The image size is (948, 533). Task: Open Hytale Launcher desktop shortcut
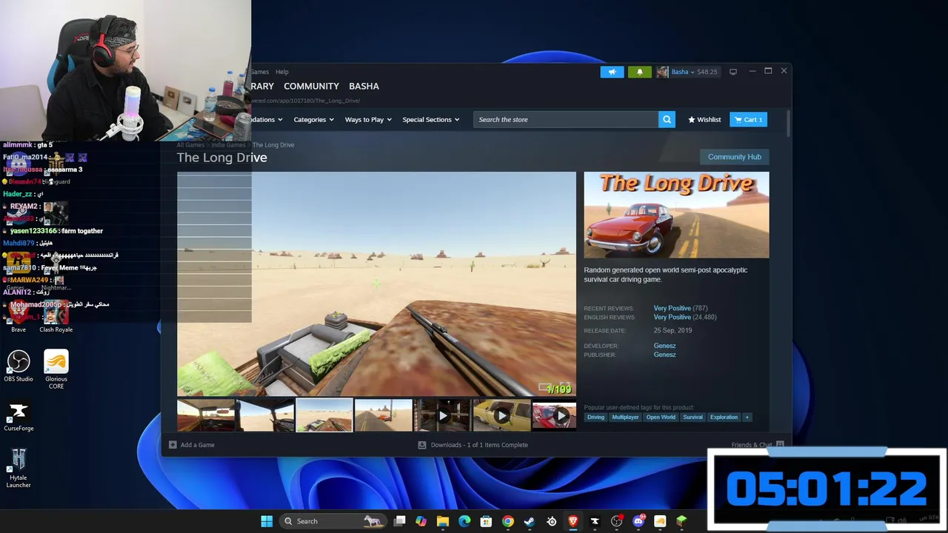pos(19,469)
